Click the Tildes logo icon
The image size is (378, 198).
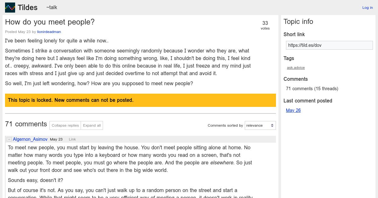(10, 7)
